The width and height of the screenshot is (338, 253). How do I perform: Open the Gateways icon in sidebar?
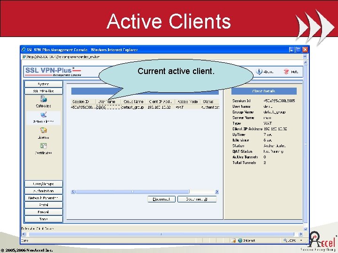tap(44, 99)
